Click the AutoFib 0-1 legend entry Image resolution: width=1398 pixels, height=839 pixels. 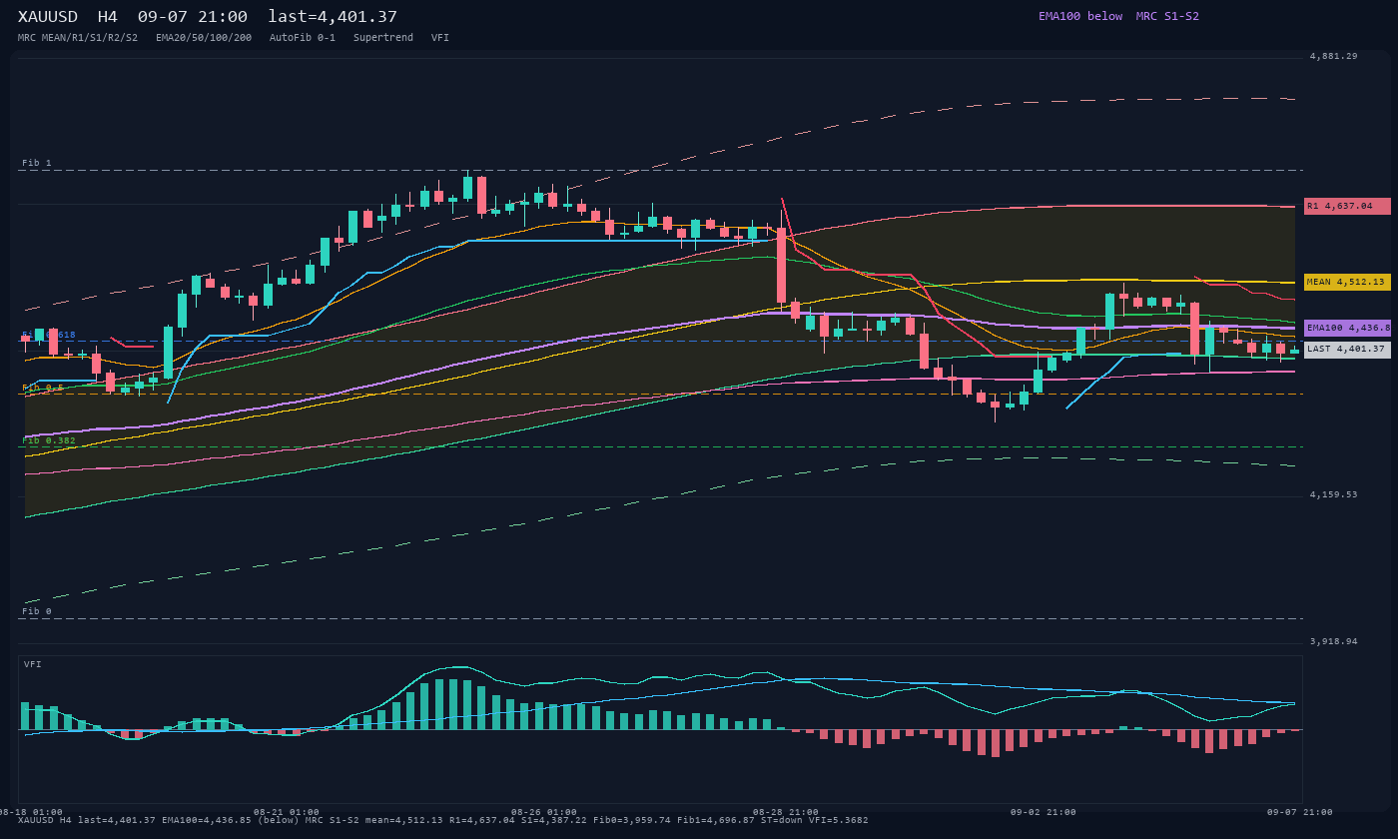(303, 38)
